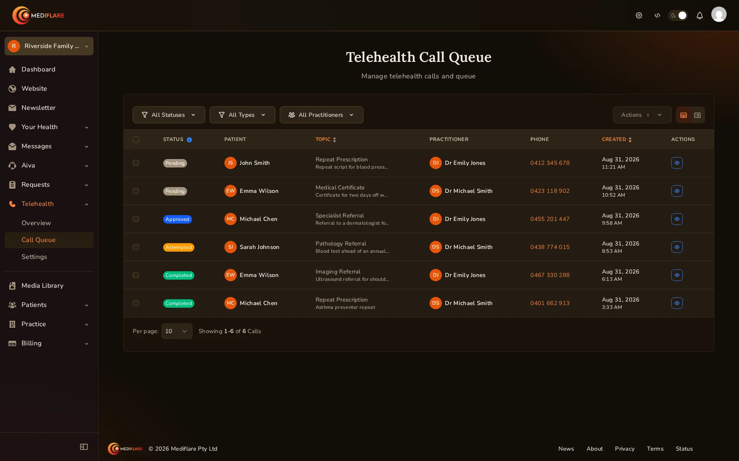Click the Attempted status badge

(x=179, y=247)
